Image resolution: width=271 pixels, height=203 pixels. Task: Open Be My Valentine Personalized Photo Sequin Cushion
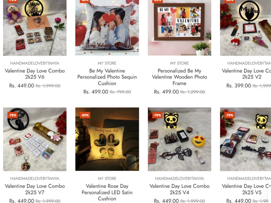(x=107, y=77)
